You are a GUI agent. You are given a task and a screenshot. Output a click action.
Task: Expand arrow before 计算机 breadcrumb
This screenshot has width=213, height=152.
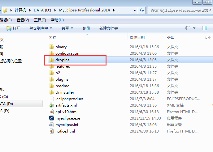tap(11, 10)
